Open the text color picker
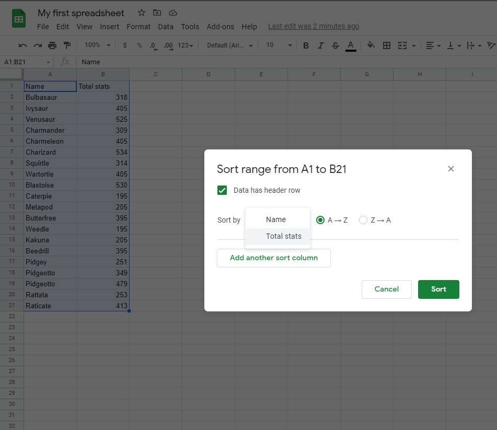497x430 pixels. pyautogui.click(x=351, y=45)
